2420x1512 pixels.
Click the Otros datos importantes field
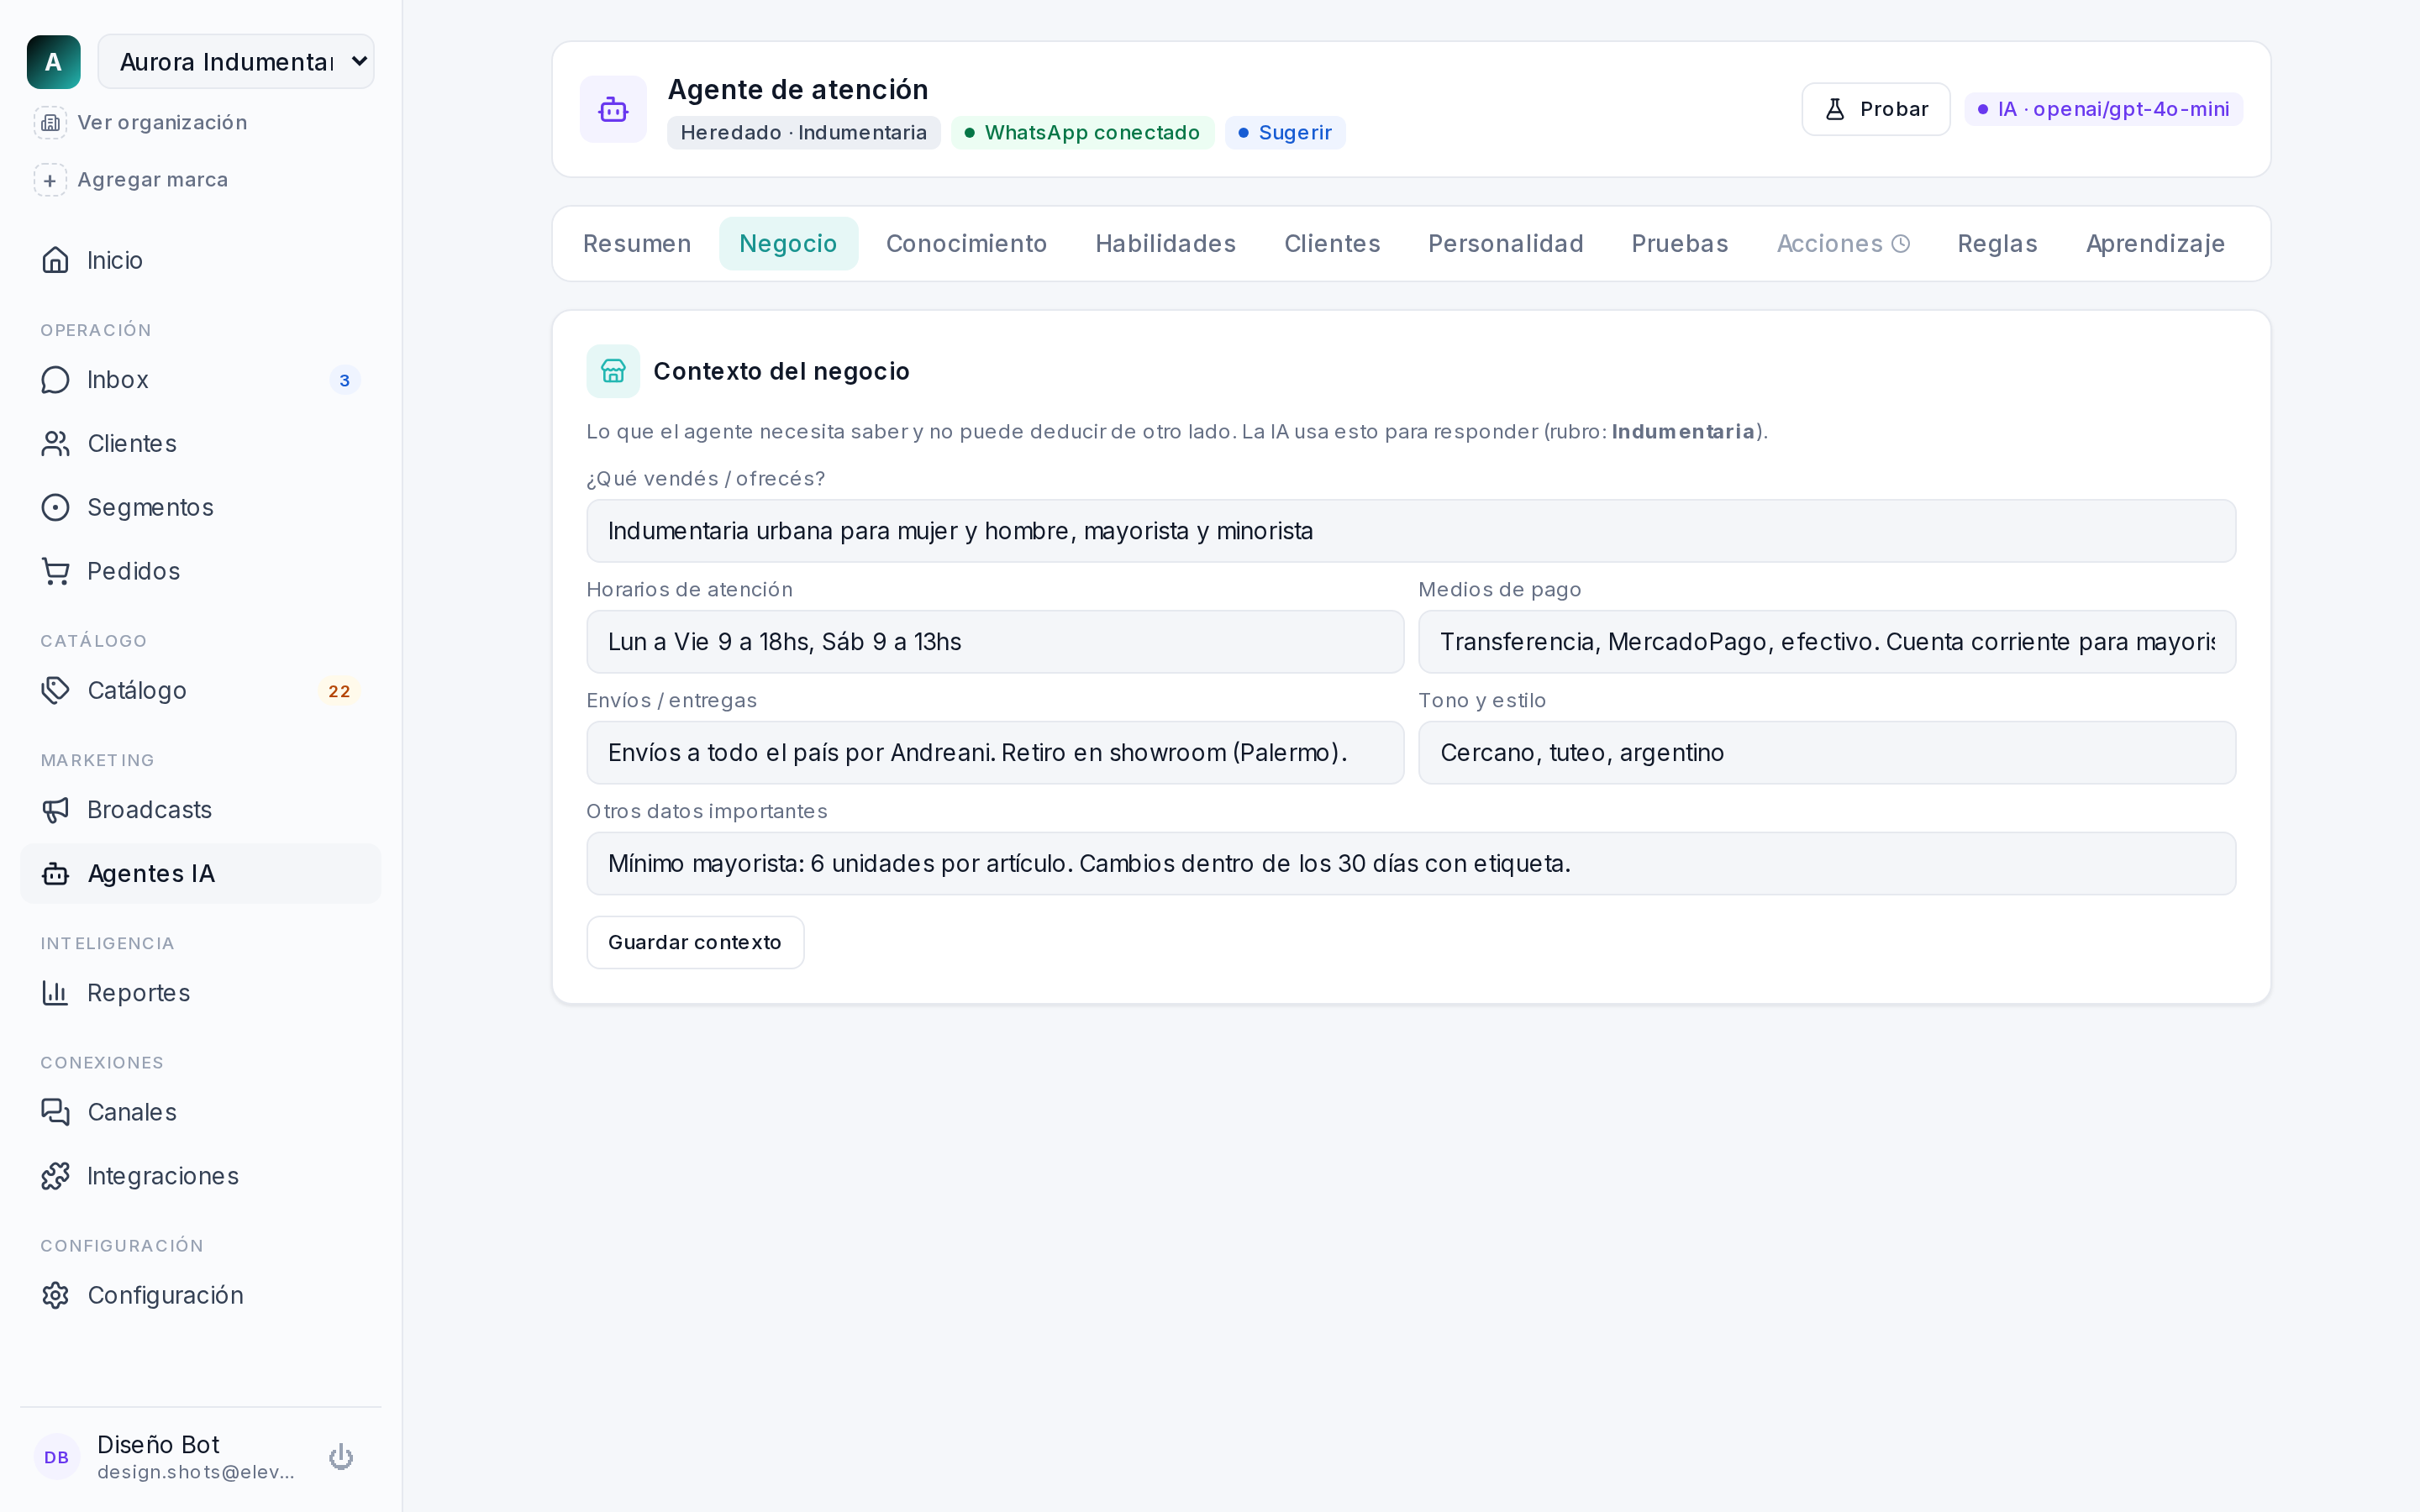[1410, 864]
